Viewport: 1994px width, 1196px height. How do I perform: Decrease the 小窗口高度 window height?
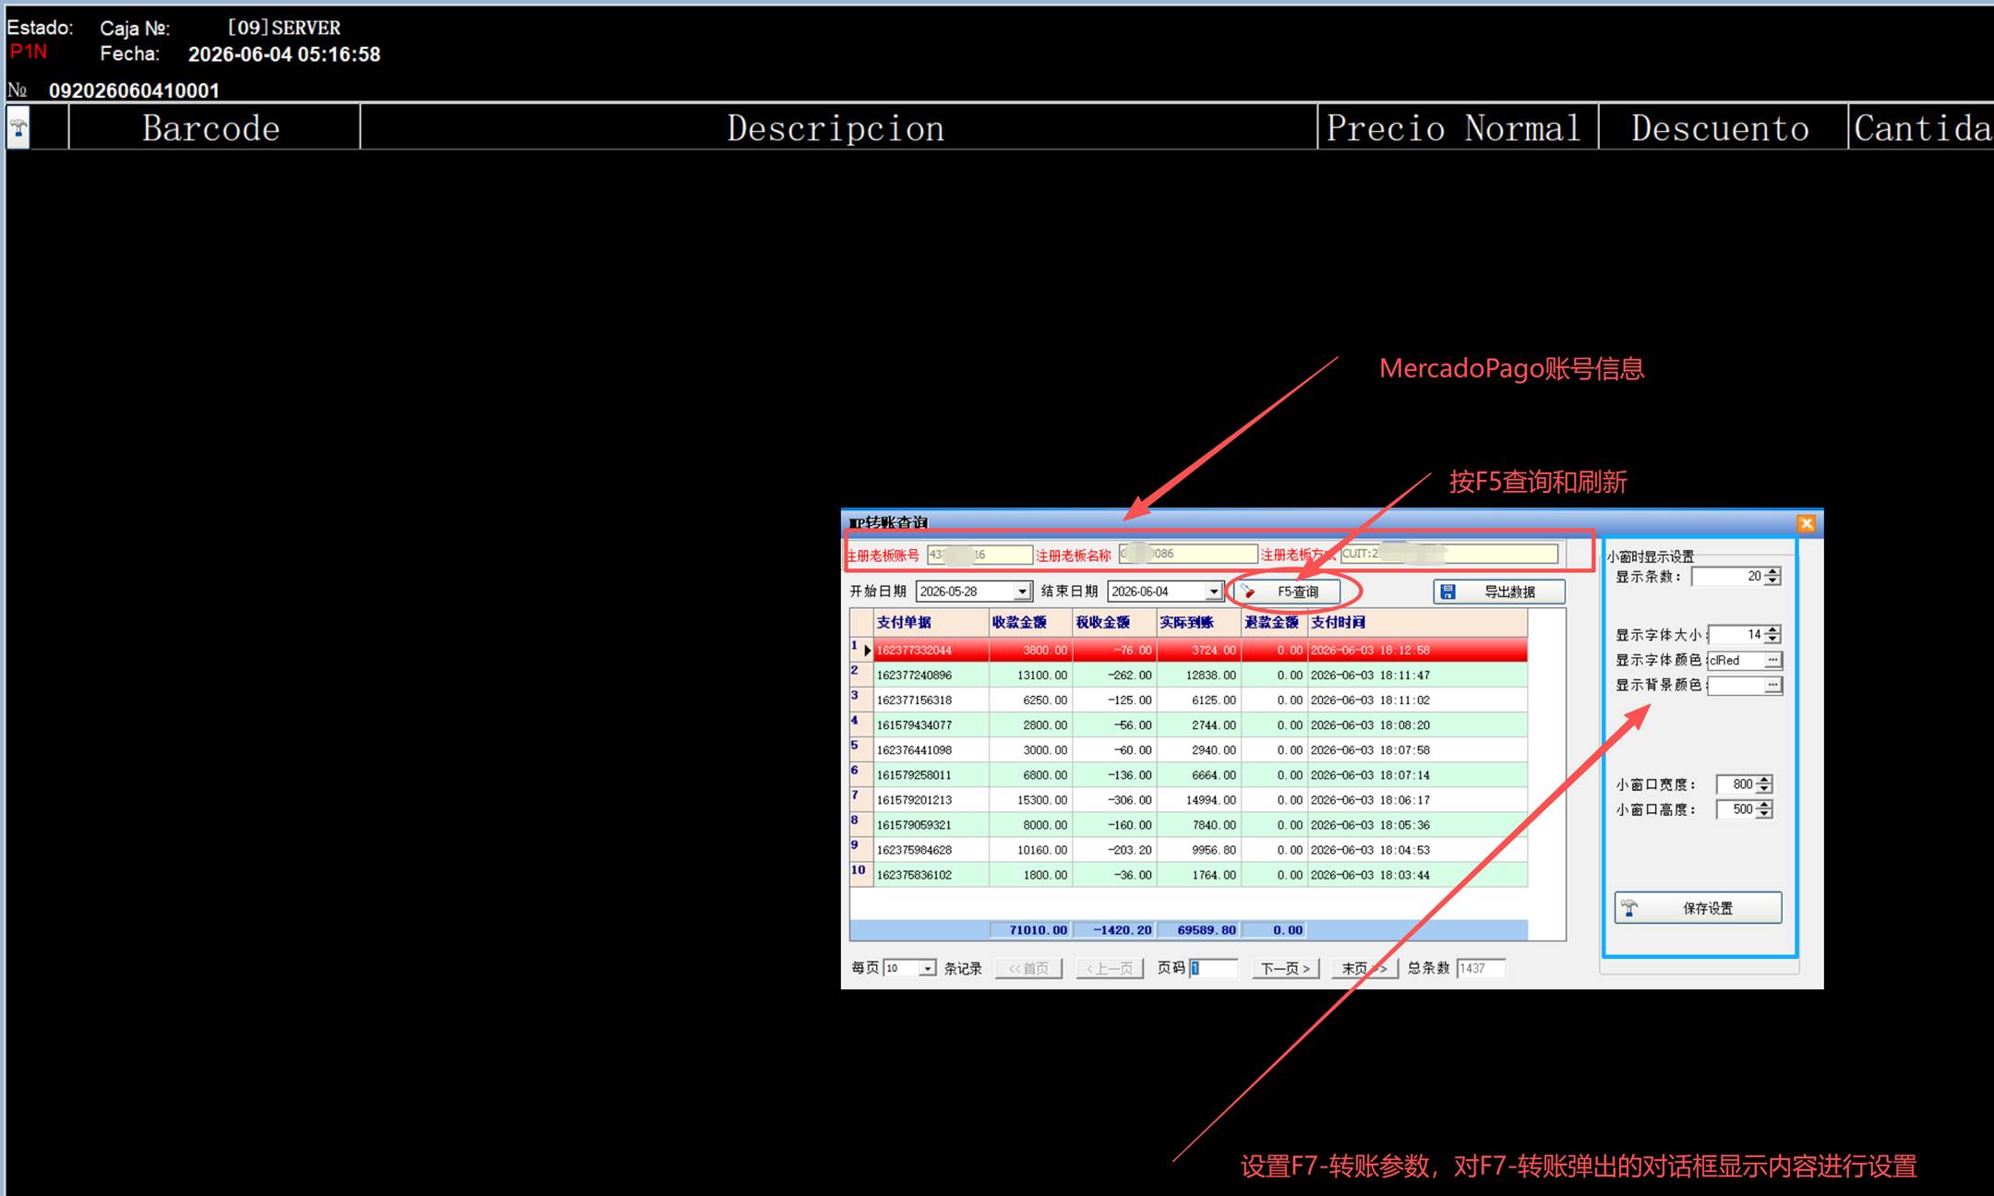pos(1764,814)
